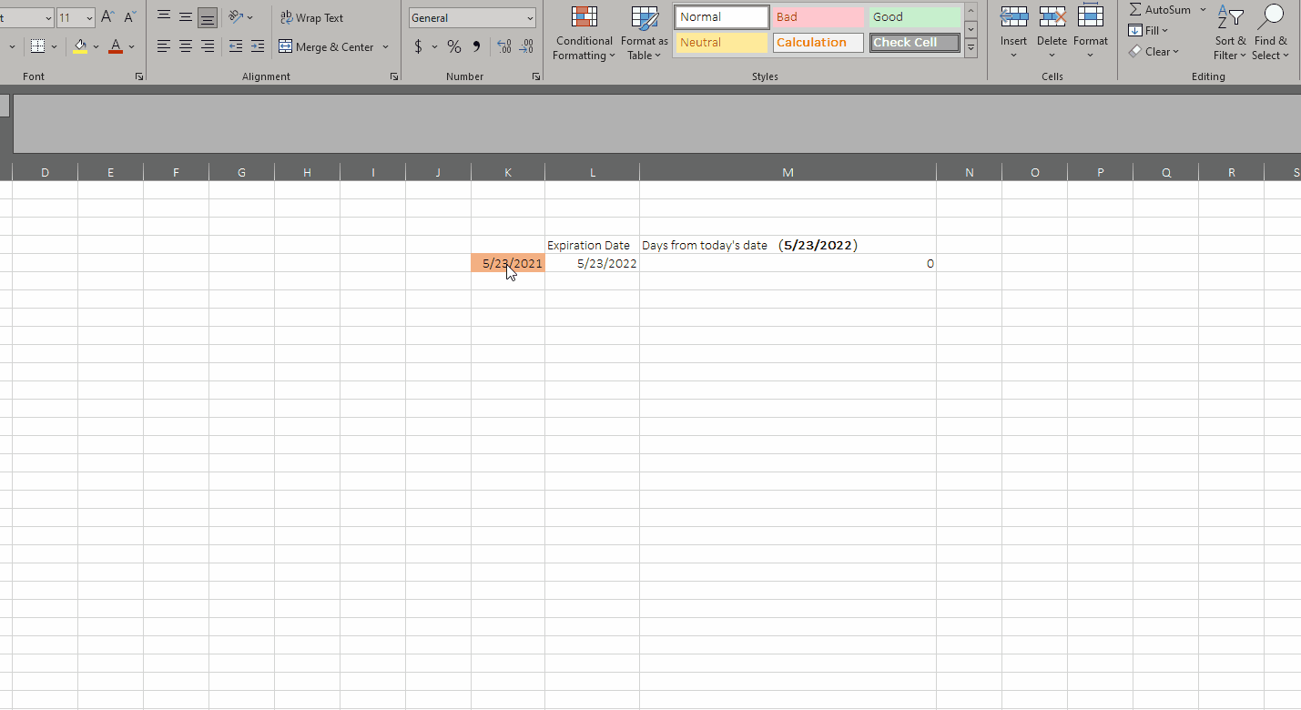Toggle Wrap Text

[311, 17]
